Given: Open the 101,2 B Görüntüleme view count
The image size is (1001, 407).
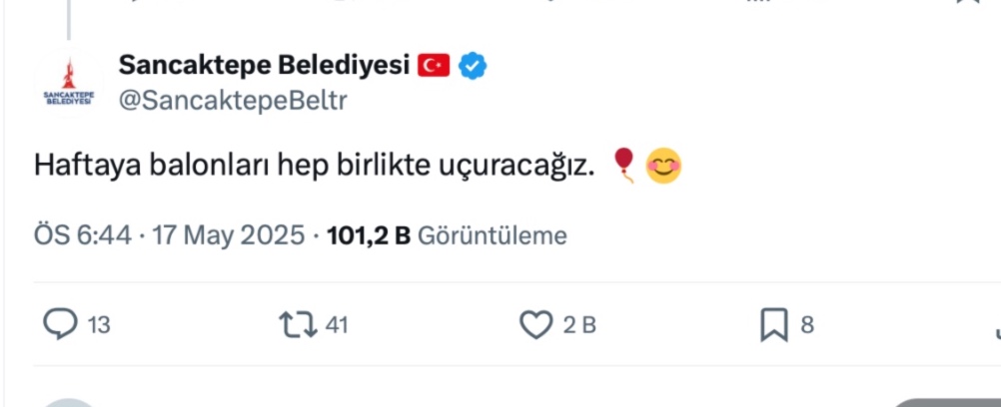Looking at the screenshot, I should [447, 236].
